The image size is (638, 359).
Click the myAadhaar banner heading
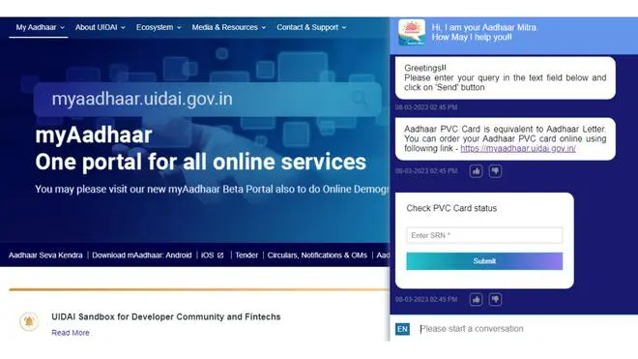pyautogui.click(x=94, y=135)
